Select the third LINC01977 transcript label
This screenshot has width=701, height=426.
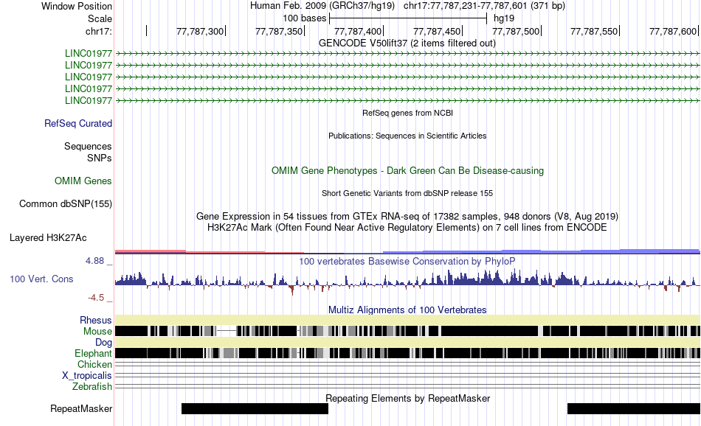point(88,77)
